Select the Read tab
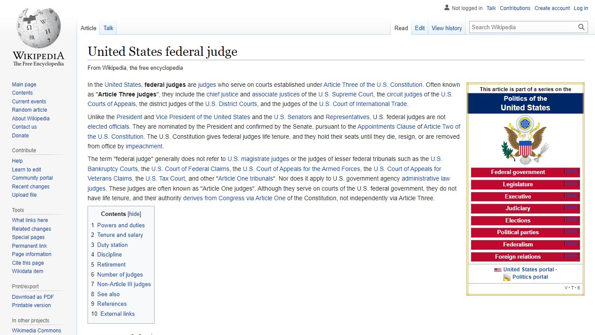 pos(401,28)
